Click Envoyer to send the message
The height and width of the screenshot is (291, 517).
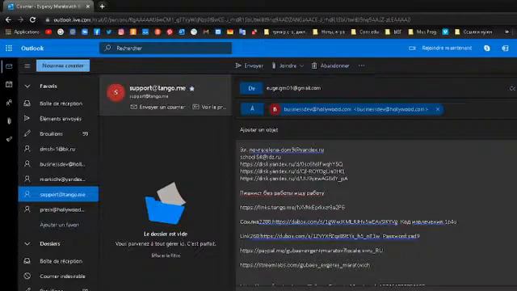(250, 65)
